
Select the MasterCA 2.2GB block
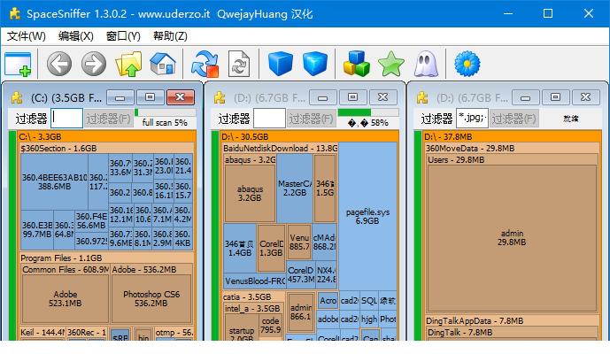coord(295,188)
